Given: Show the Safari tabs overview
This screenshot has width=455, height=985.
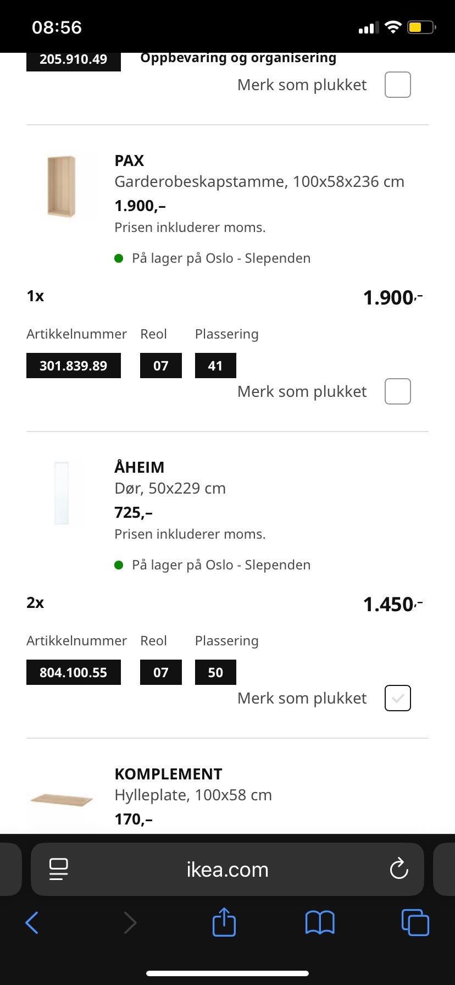Looking at the screenshot, I should click(x=415, y=923).
